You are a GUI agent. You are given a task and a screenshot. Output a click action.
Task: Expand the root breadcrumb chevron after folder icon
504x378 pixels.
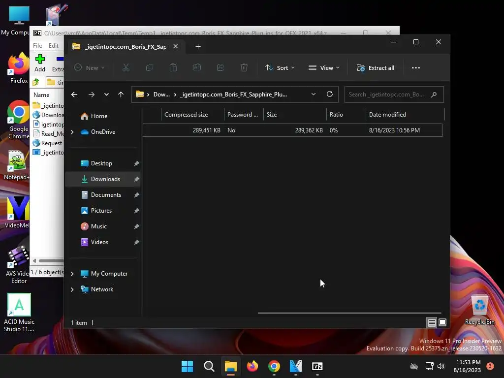point(148,94)
